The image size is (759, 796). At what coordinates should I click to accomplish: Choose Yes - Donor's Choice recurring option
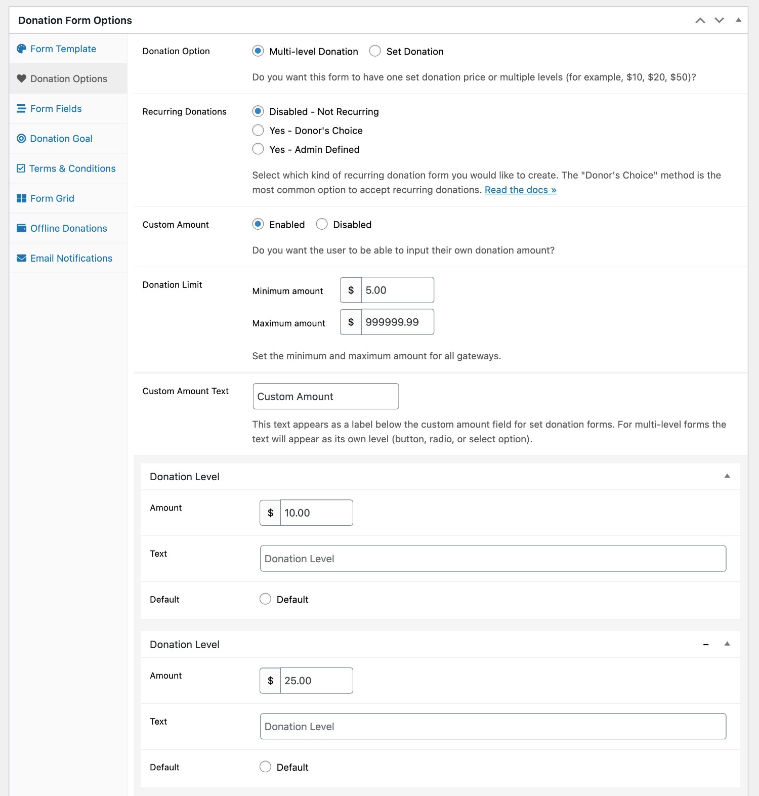pos(258,130)
